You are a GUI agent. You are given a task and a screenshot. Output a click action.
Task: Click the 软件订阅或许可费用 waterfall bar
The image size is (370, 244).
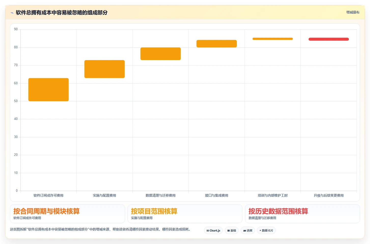pos(48,90)
